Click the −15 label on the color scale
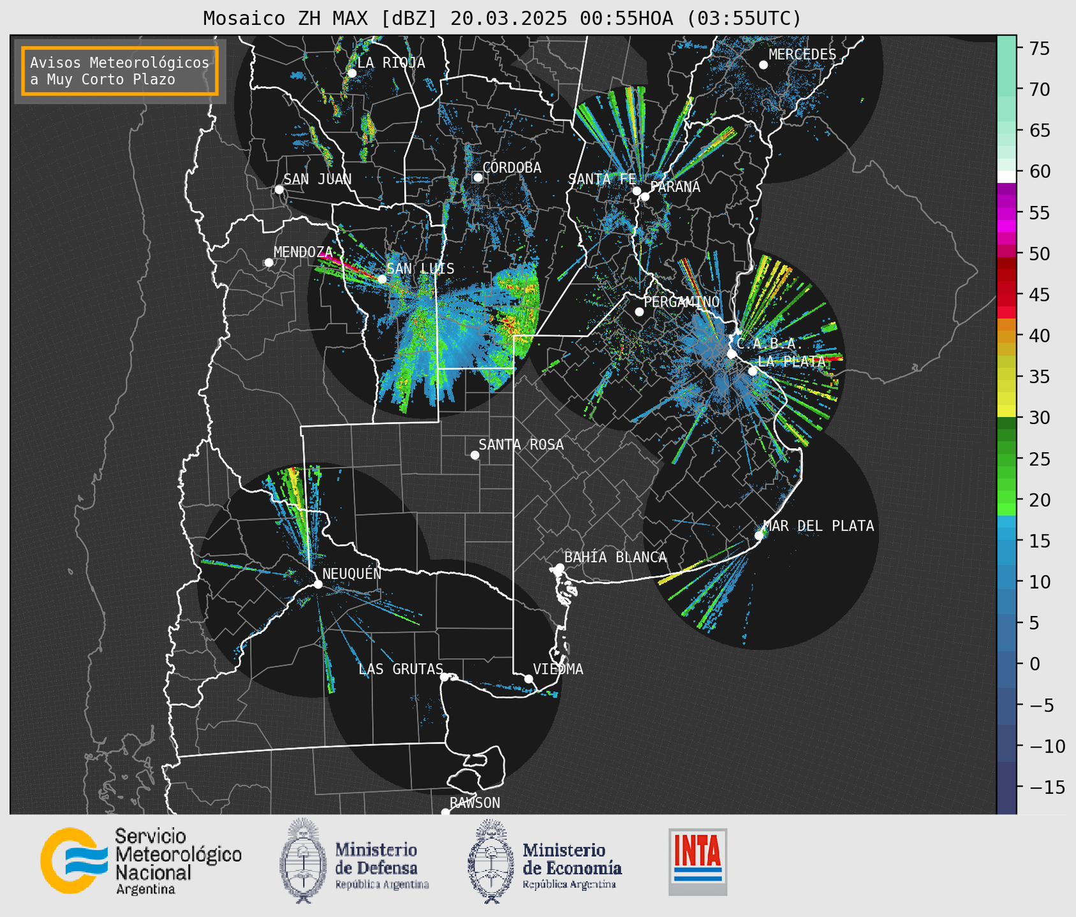This screenshot has width=1076, height=917. point(1046,787)
